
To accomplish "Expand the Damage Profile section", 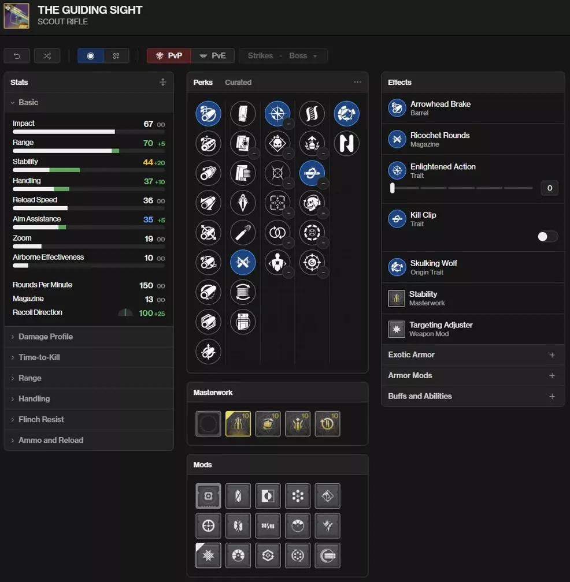I will point(46,337).
